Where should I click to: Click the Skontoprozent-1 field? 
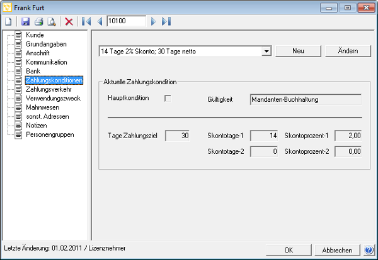(x=348, y=136)
